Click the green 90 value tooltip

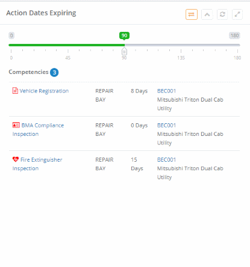point(124,35)
